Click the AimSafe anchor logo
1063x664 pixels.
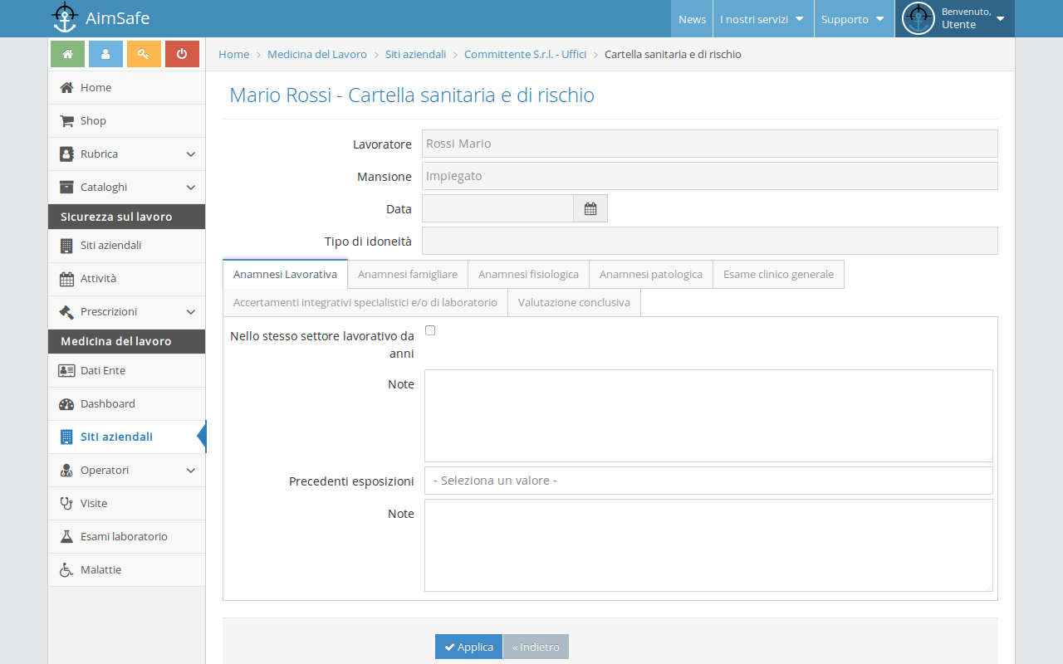point(64,17)
